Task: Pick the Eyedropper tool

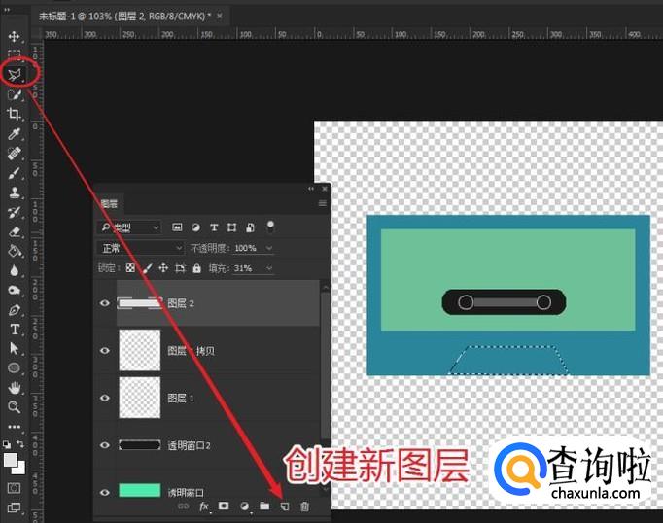Action: [x=15, y=133]
